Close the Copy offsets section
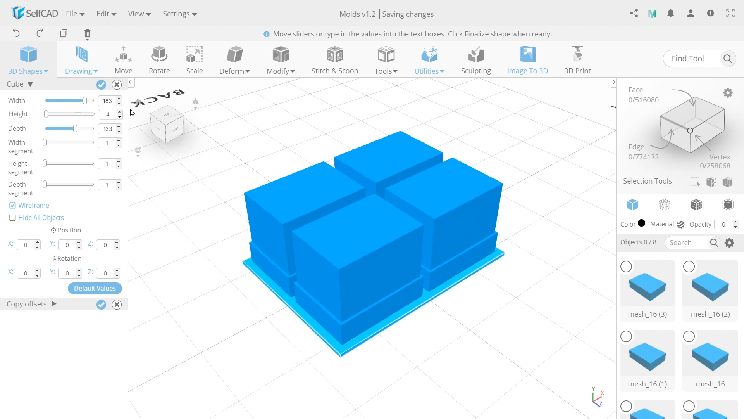 click(117, 305)
